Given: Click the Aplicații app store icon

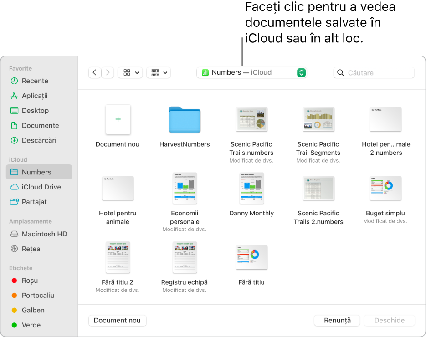Looking at the screenshot, I should [14, 96].
